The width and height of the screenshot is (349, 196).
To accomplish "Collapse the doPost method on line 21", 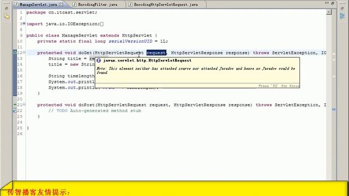I will tap(24, 105).
